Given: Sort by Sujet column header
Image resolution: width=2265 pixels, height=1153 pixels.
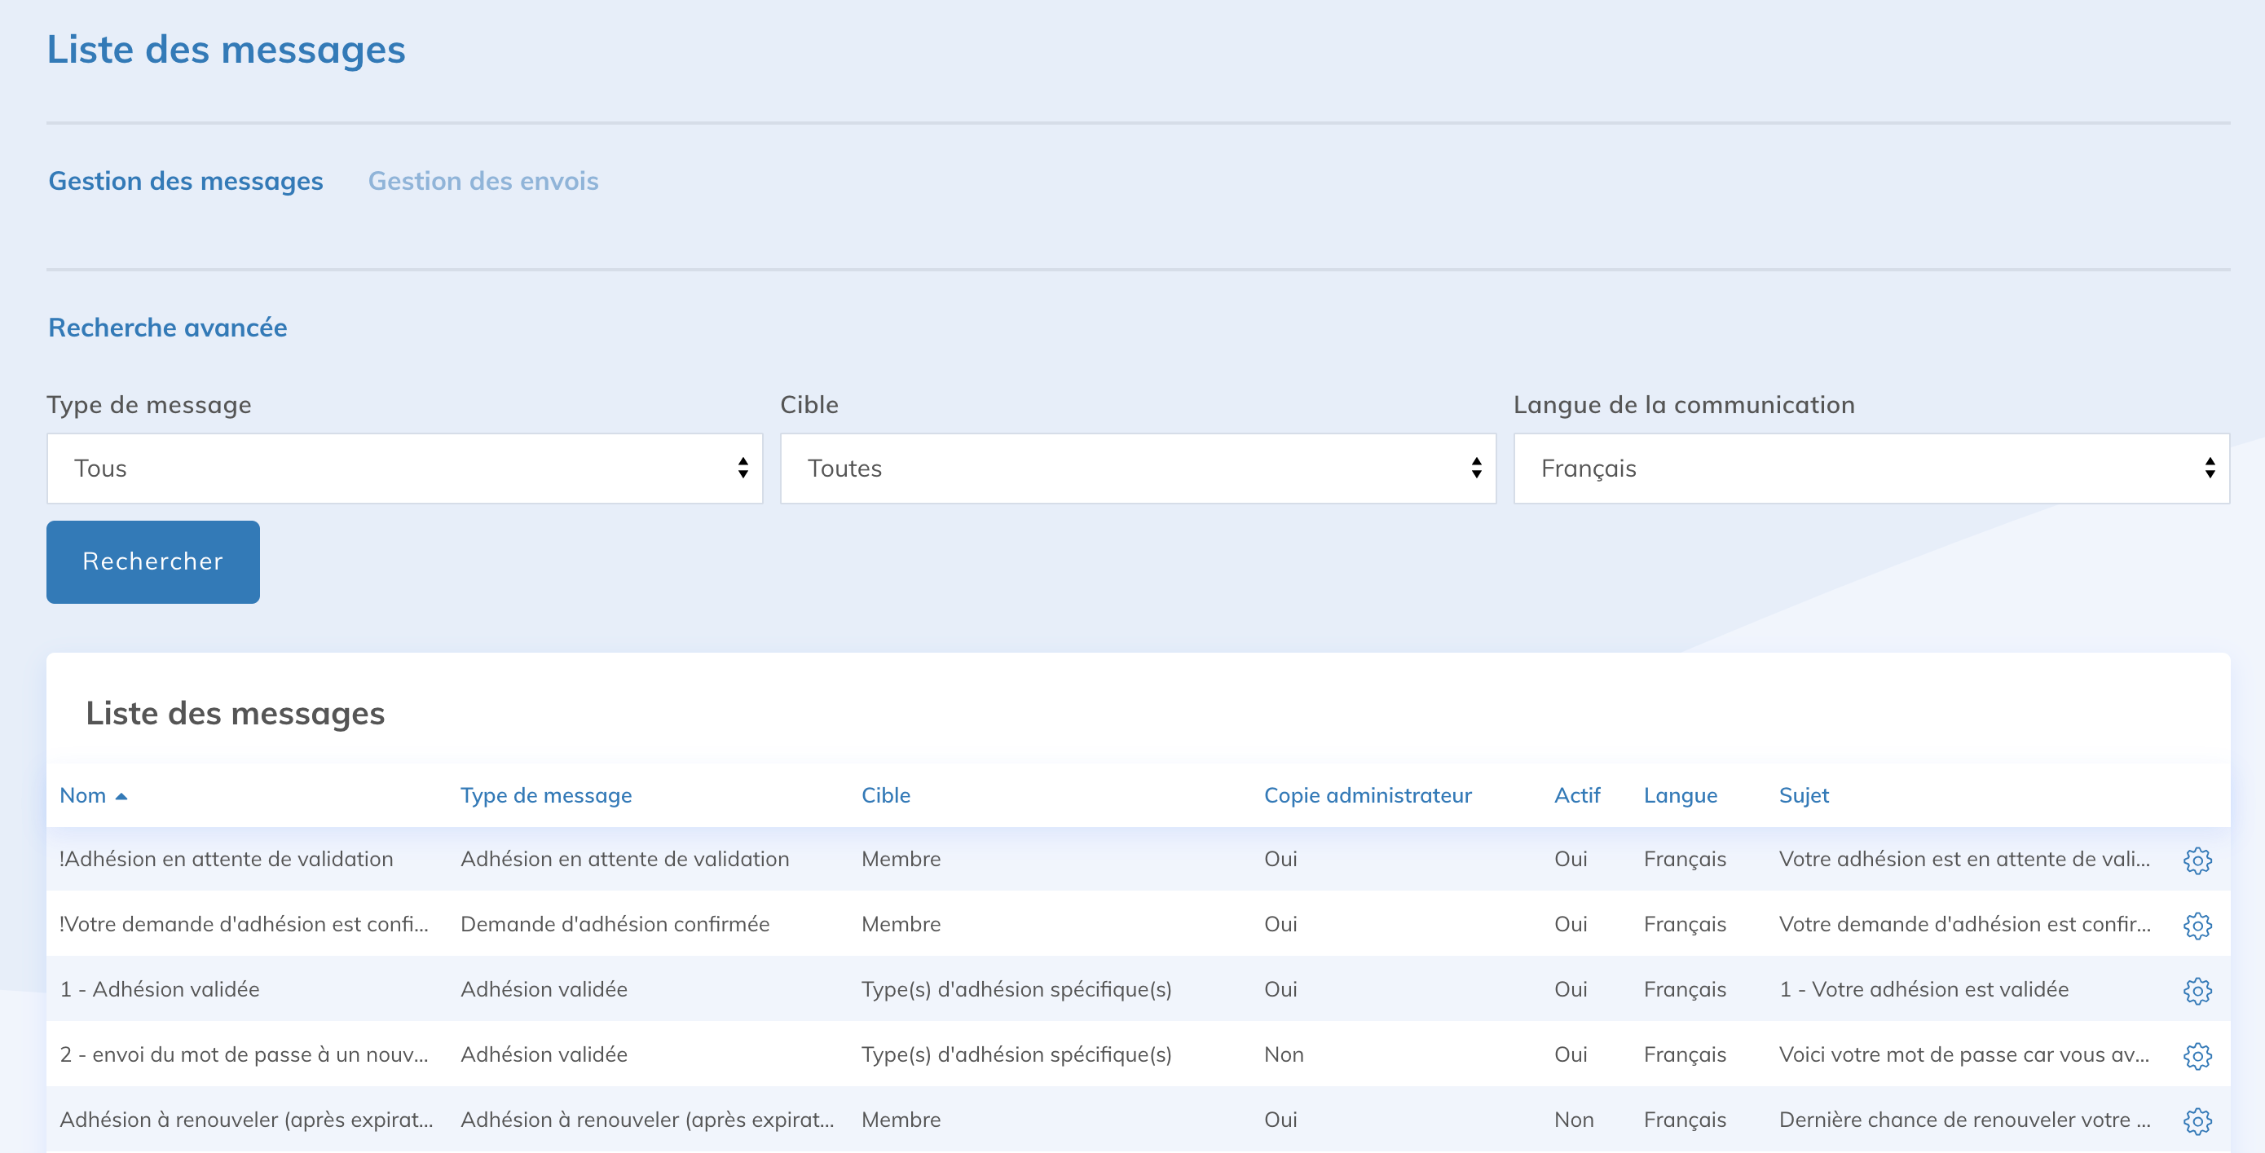Looking at the screenshot, I should [1803, 795].
